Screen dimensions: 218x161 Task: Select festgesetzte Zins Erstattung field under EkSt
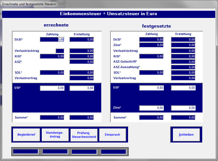183,45
